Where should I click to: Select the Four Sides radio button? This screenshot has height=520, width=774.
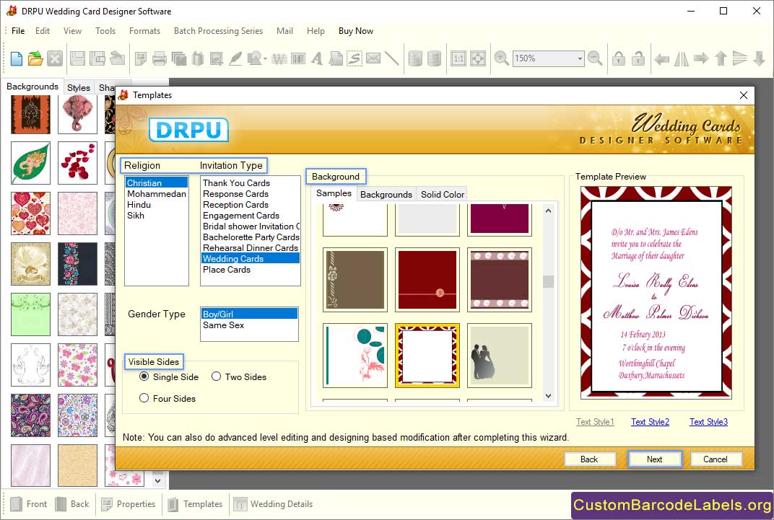tap(144, 398)
